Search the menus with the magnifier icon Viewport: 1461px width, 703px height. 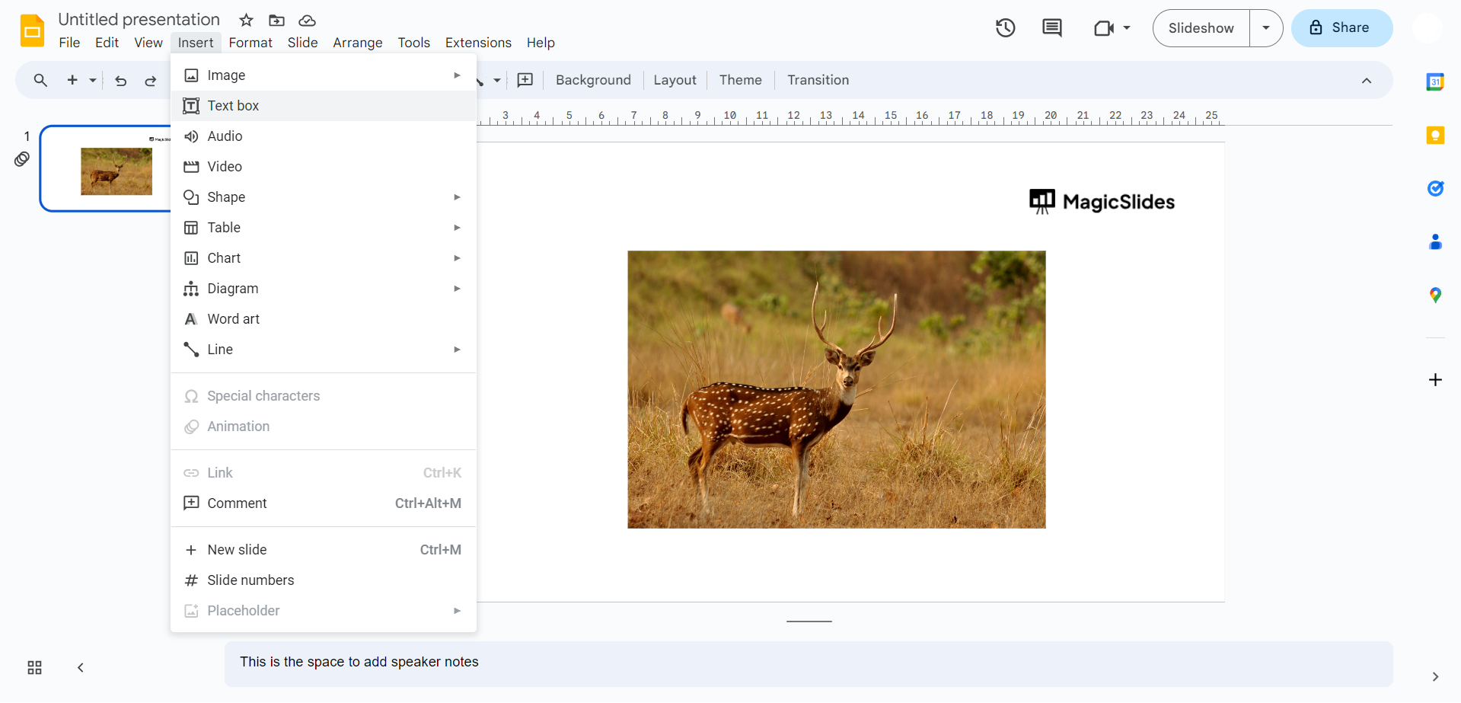pos(40,80)
